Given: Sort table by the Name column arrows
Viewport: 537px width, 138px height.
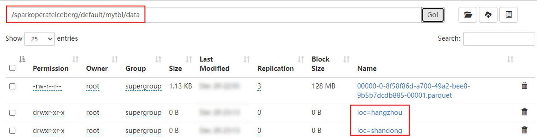Looking at the screenshot, I should (510, 59).
